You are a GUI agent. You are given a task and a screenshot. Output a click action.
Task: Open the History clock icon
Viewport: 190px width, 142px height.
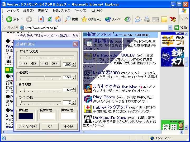[x=127, y=19]
